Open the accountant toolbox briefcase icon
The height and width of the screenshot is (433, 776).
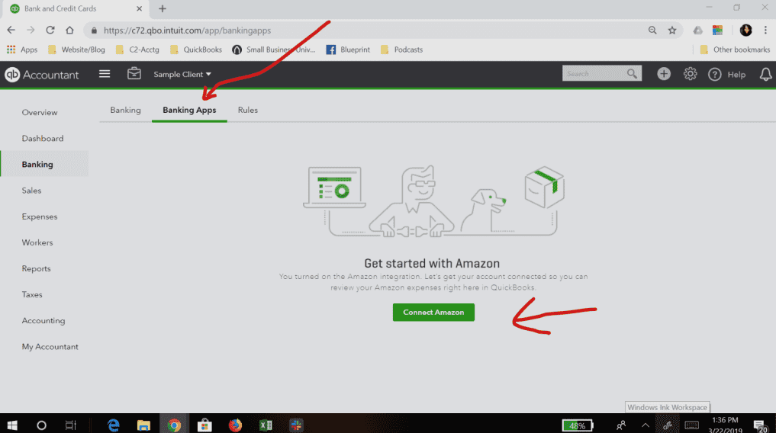tap(134, 74)
